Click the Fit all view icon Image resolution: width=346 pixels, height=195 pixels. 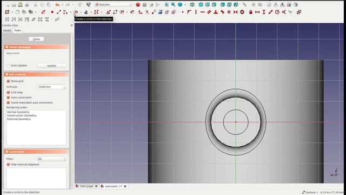[x=167, y=5]
